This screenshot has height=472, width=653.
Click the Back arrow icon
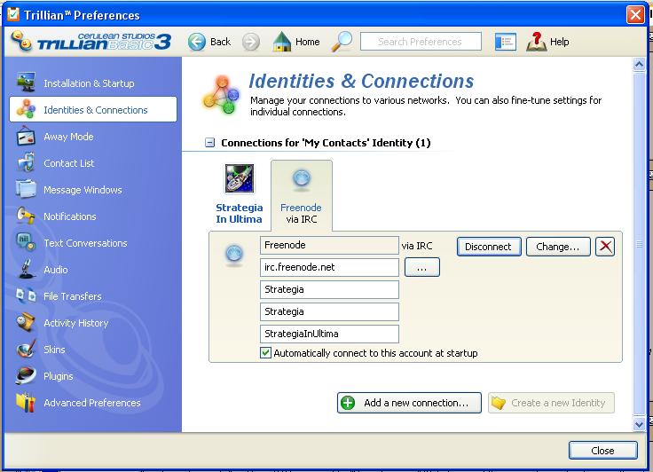click(197, 42)
